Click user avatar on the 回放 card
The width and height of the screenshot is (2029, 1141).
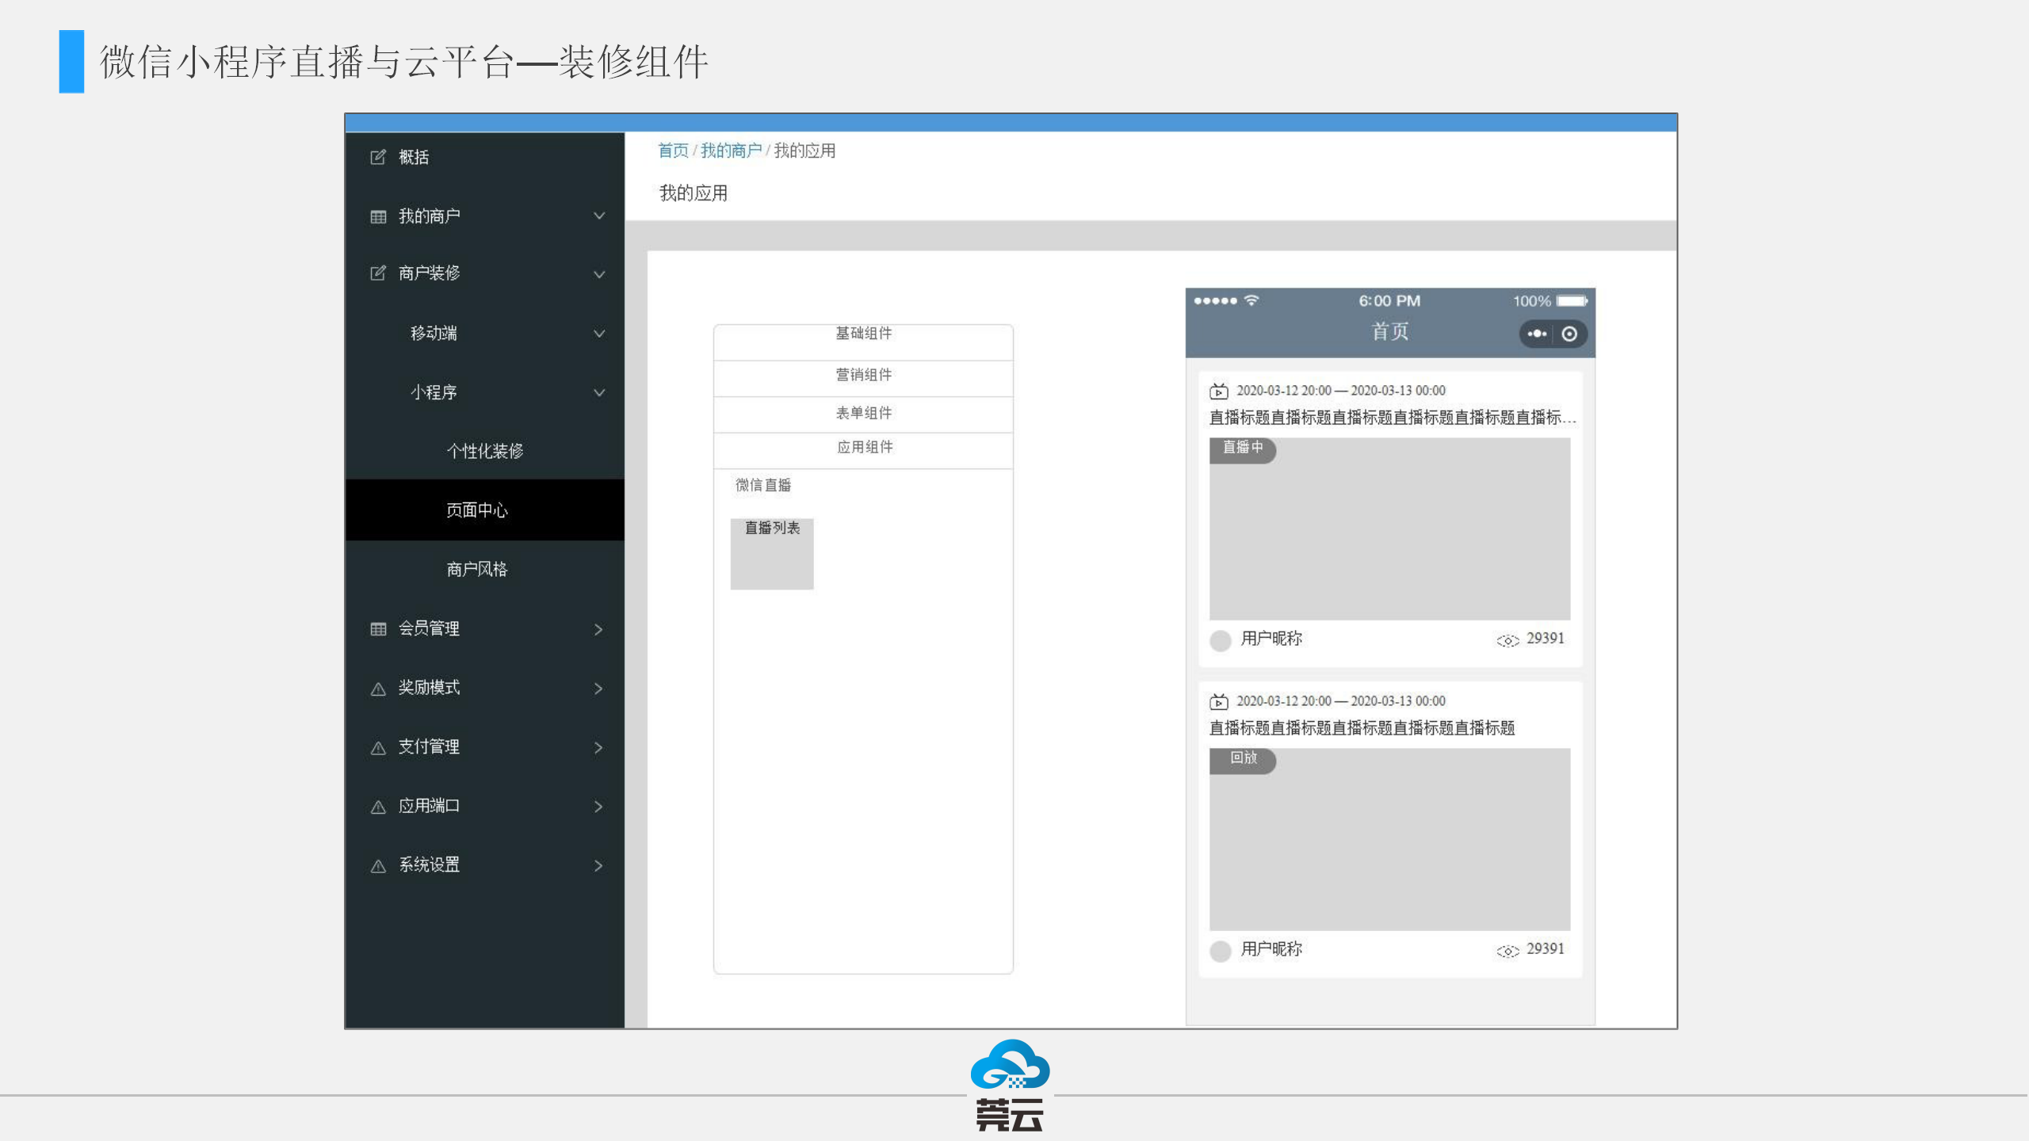1221,951
